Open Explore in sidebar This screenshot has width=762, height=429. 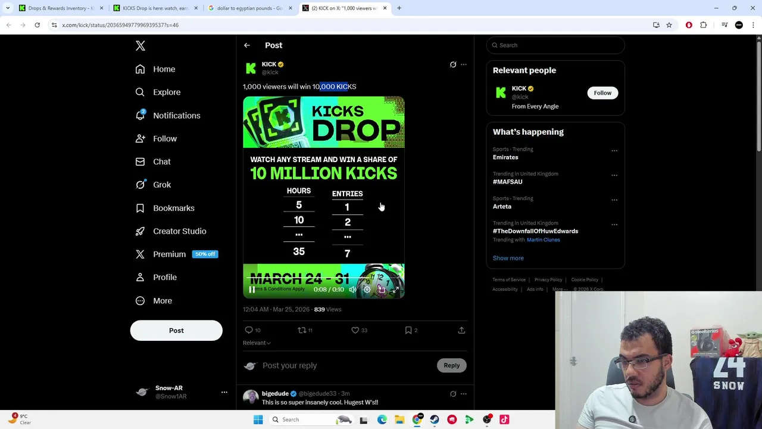[x=158, y=92]
